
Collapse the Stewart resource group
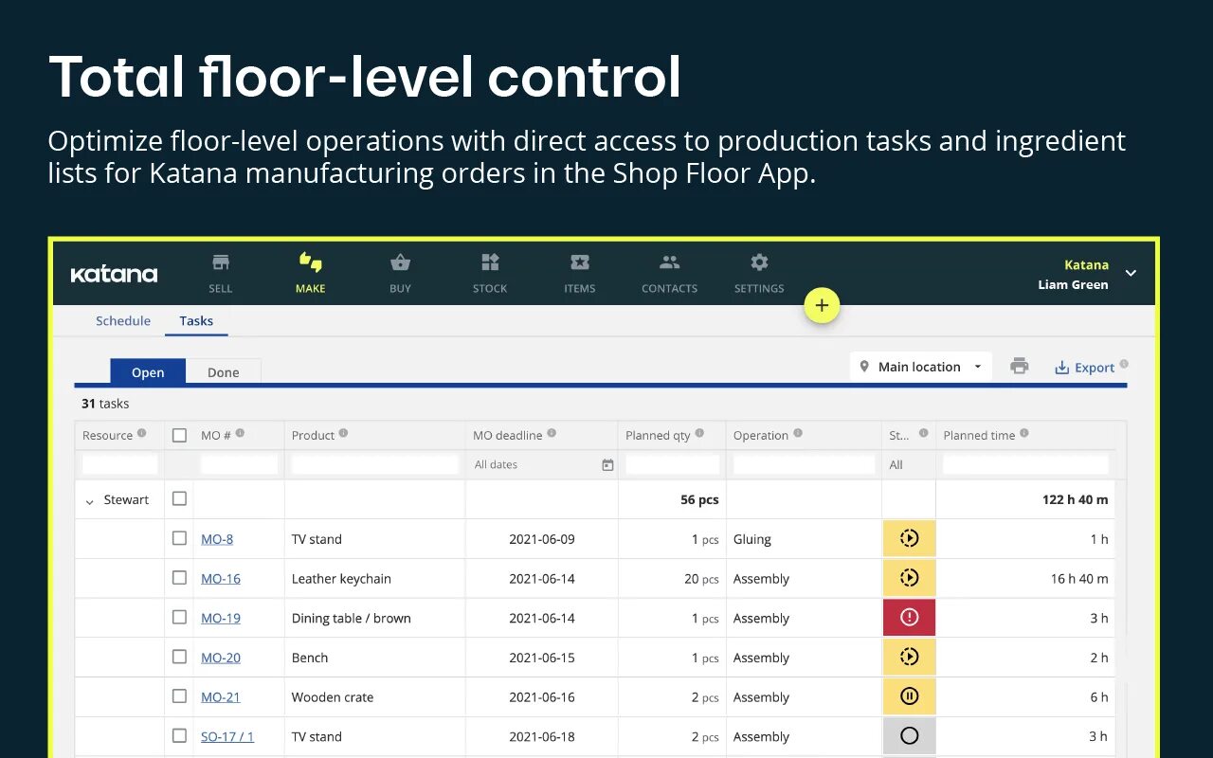[90, 499]
